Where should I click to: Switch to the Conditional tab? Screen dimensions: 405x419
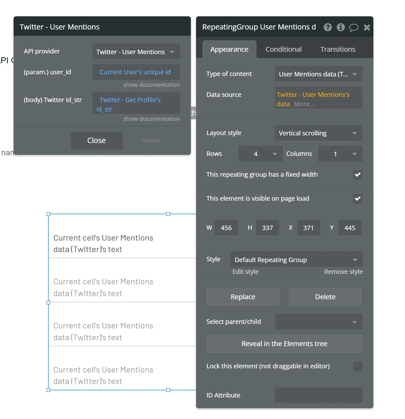pyautogui.click(x=284, y=49)
